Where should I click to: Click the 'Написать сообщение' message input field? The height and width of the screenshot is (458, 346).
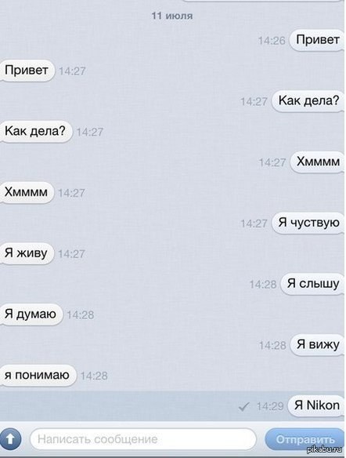[142, 439]
